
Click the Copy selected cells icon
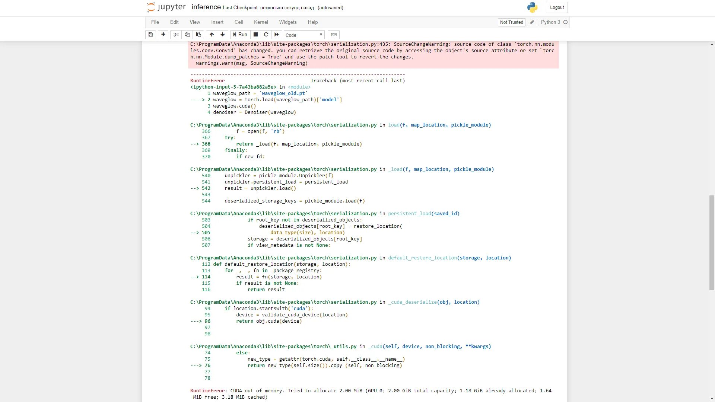click(x=186, y=34)
